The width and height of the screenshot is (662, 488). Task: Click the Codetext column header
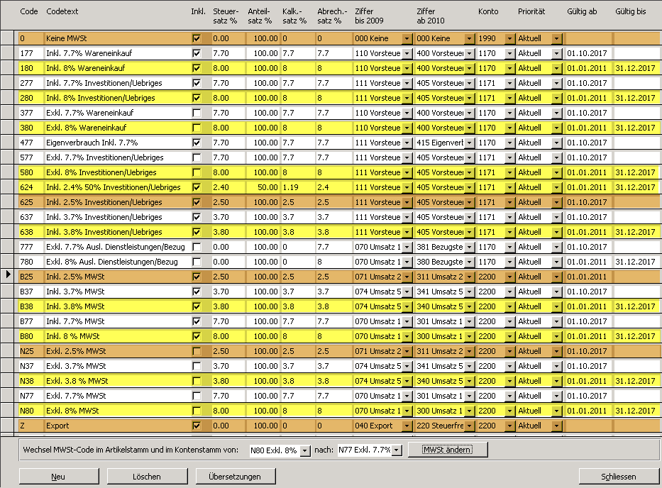click(63, 12)
